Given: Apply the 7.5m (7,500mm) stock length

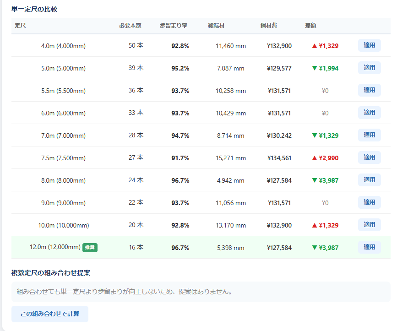Looking at the screenshot, I should [369, 157].
